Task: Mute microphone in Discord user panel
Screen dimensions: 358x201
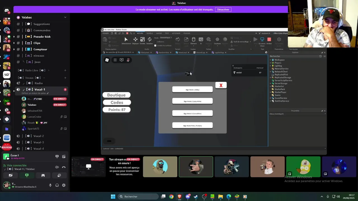Action: (50, 185)
